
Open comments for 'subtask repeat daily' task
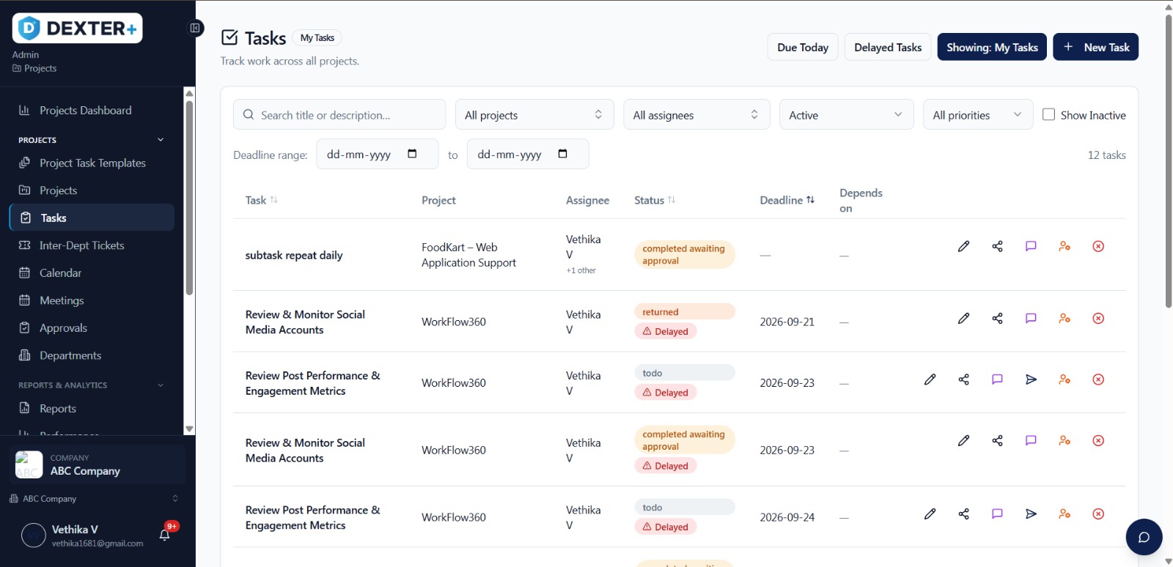pyautogui.click(x=1031, y=246)
